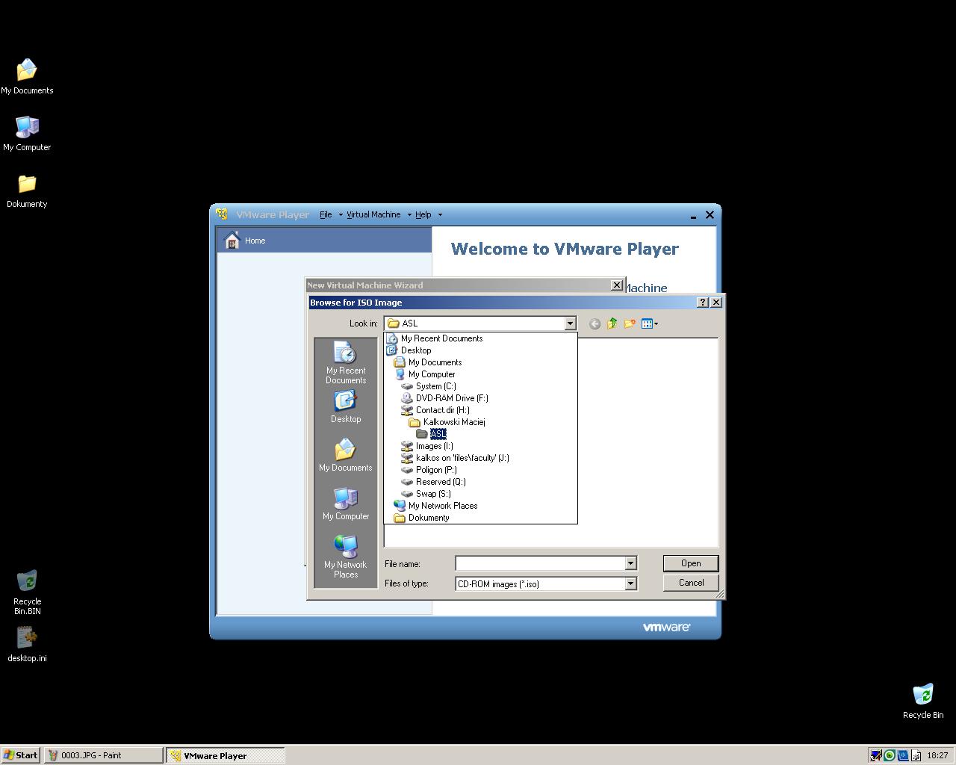Open My Recent Documents in places bar
Viewport: 956px width, 765px height.
(x=346, y=363)
